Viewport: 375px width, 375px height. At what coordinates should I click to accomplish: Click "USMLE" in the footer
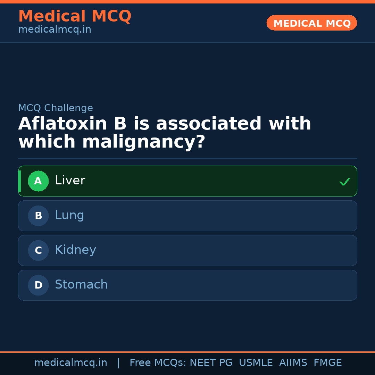tap(256, 363)
